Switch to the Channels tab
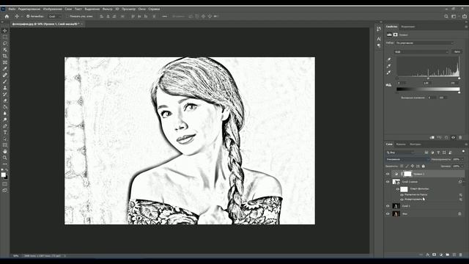 pyautogui.click(x=401, y=144)
